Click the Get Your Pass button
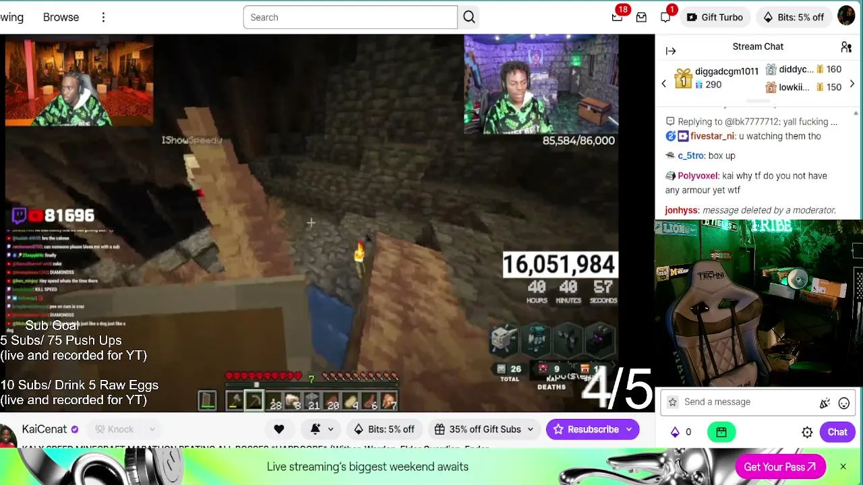 coord(780,467)
